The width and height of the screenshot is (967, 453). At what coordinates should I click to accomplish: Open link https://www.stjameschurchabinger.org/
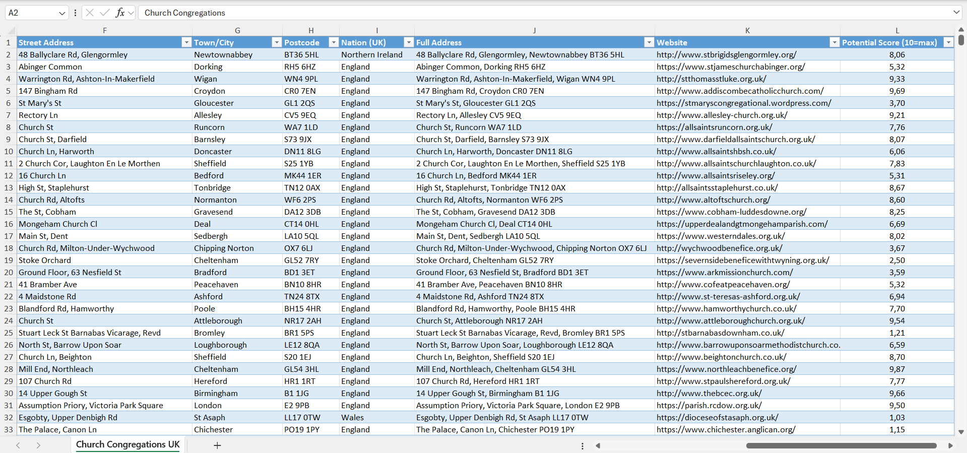tap(731, 67)
